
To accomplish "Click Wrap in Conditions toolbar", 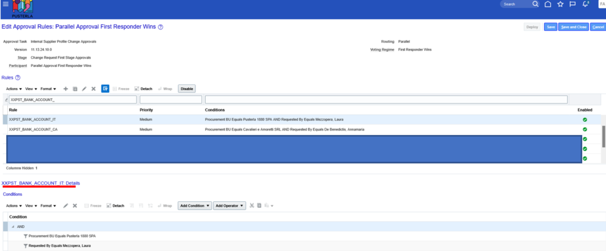I will (x=165, y=206).
